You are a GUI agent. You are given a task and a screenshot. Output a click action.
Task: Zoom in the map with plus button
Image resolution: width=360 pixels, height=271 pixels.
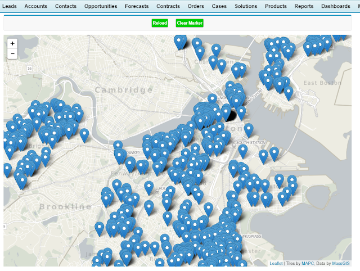pyautogui.click(x=12, y=44)
